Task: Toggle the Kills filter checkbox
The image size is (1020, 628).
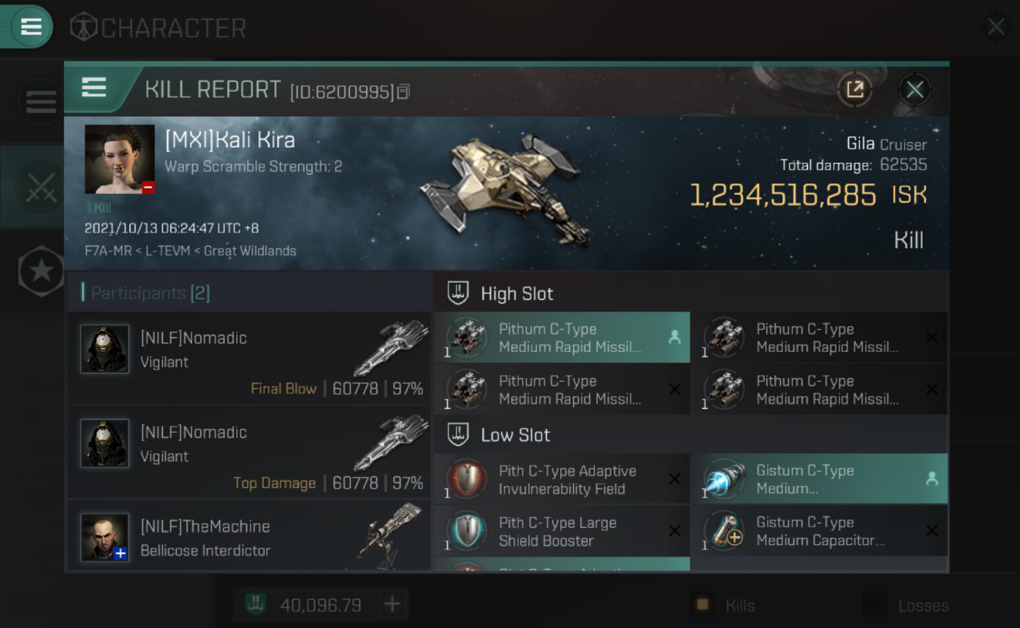Action: 702,605
